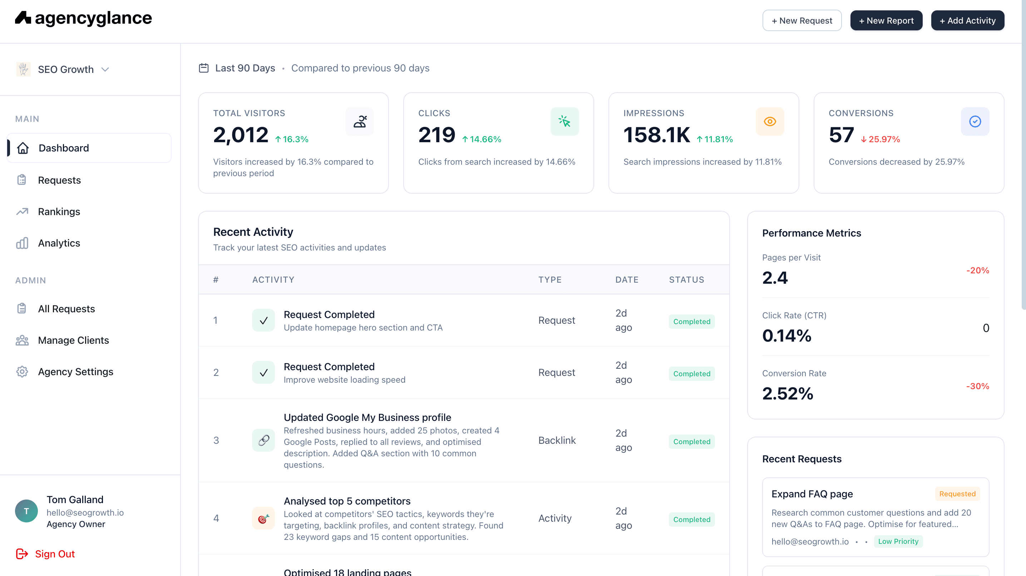Open the Dashboard menu item

[x=89, y=148]
